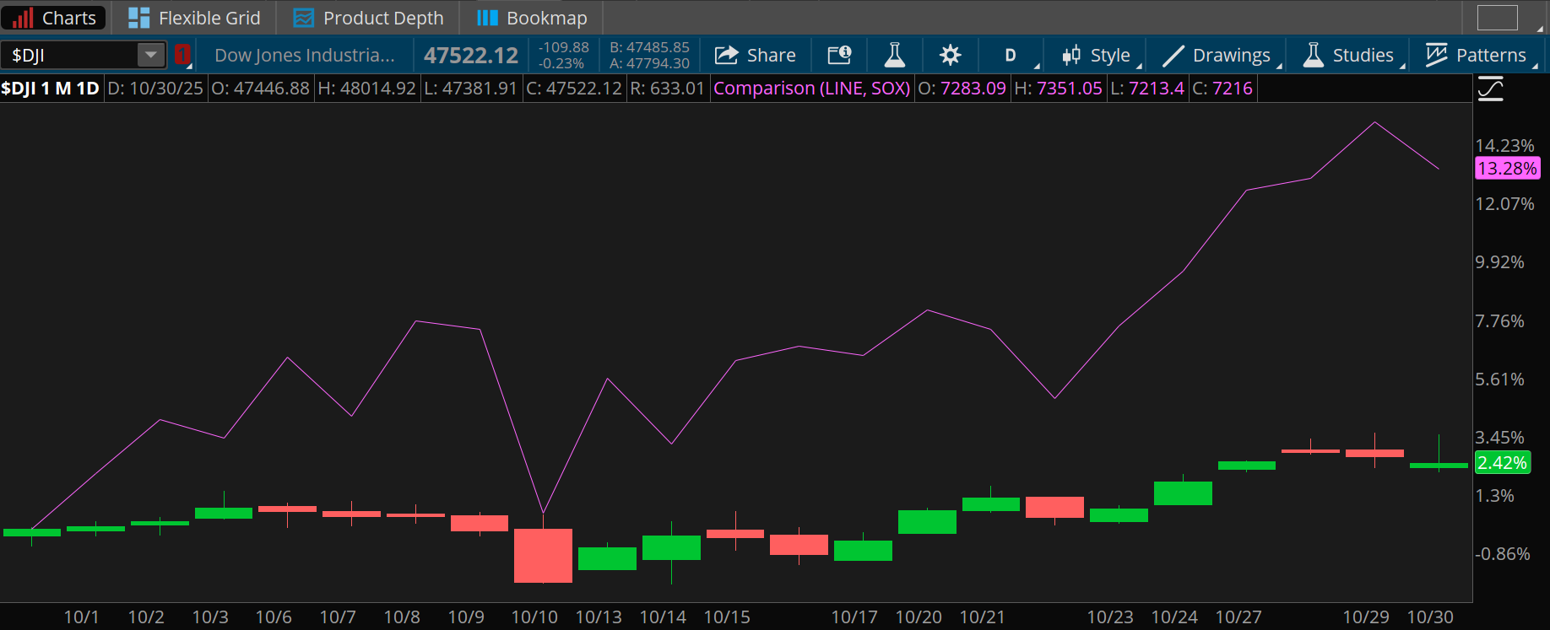Click the -0.23% change value
Screen dimensions: 1550x630
pyautogui.click(x=561, y=64)
